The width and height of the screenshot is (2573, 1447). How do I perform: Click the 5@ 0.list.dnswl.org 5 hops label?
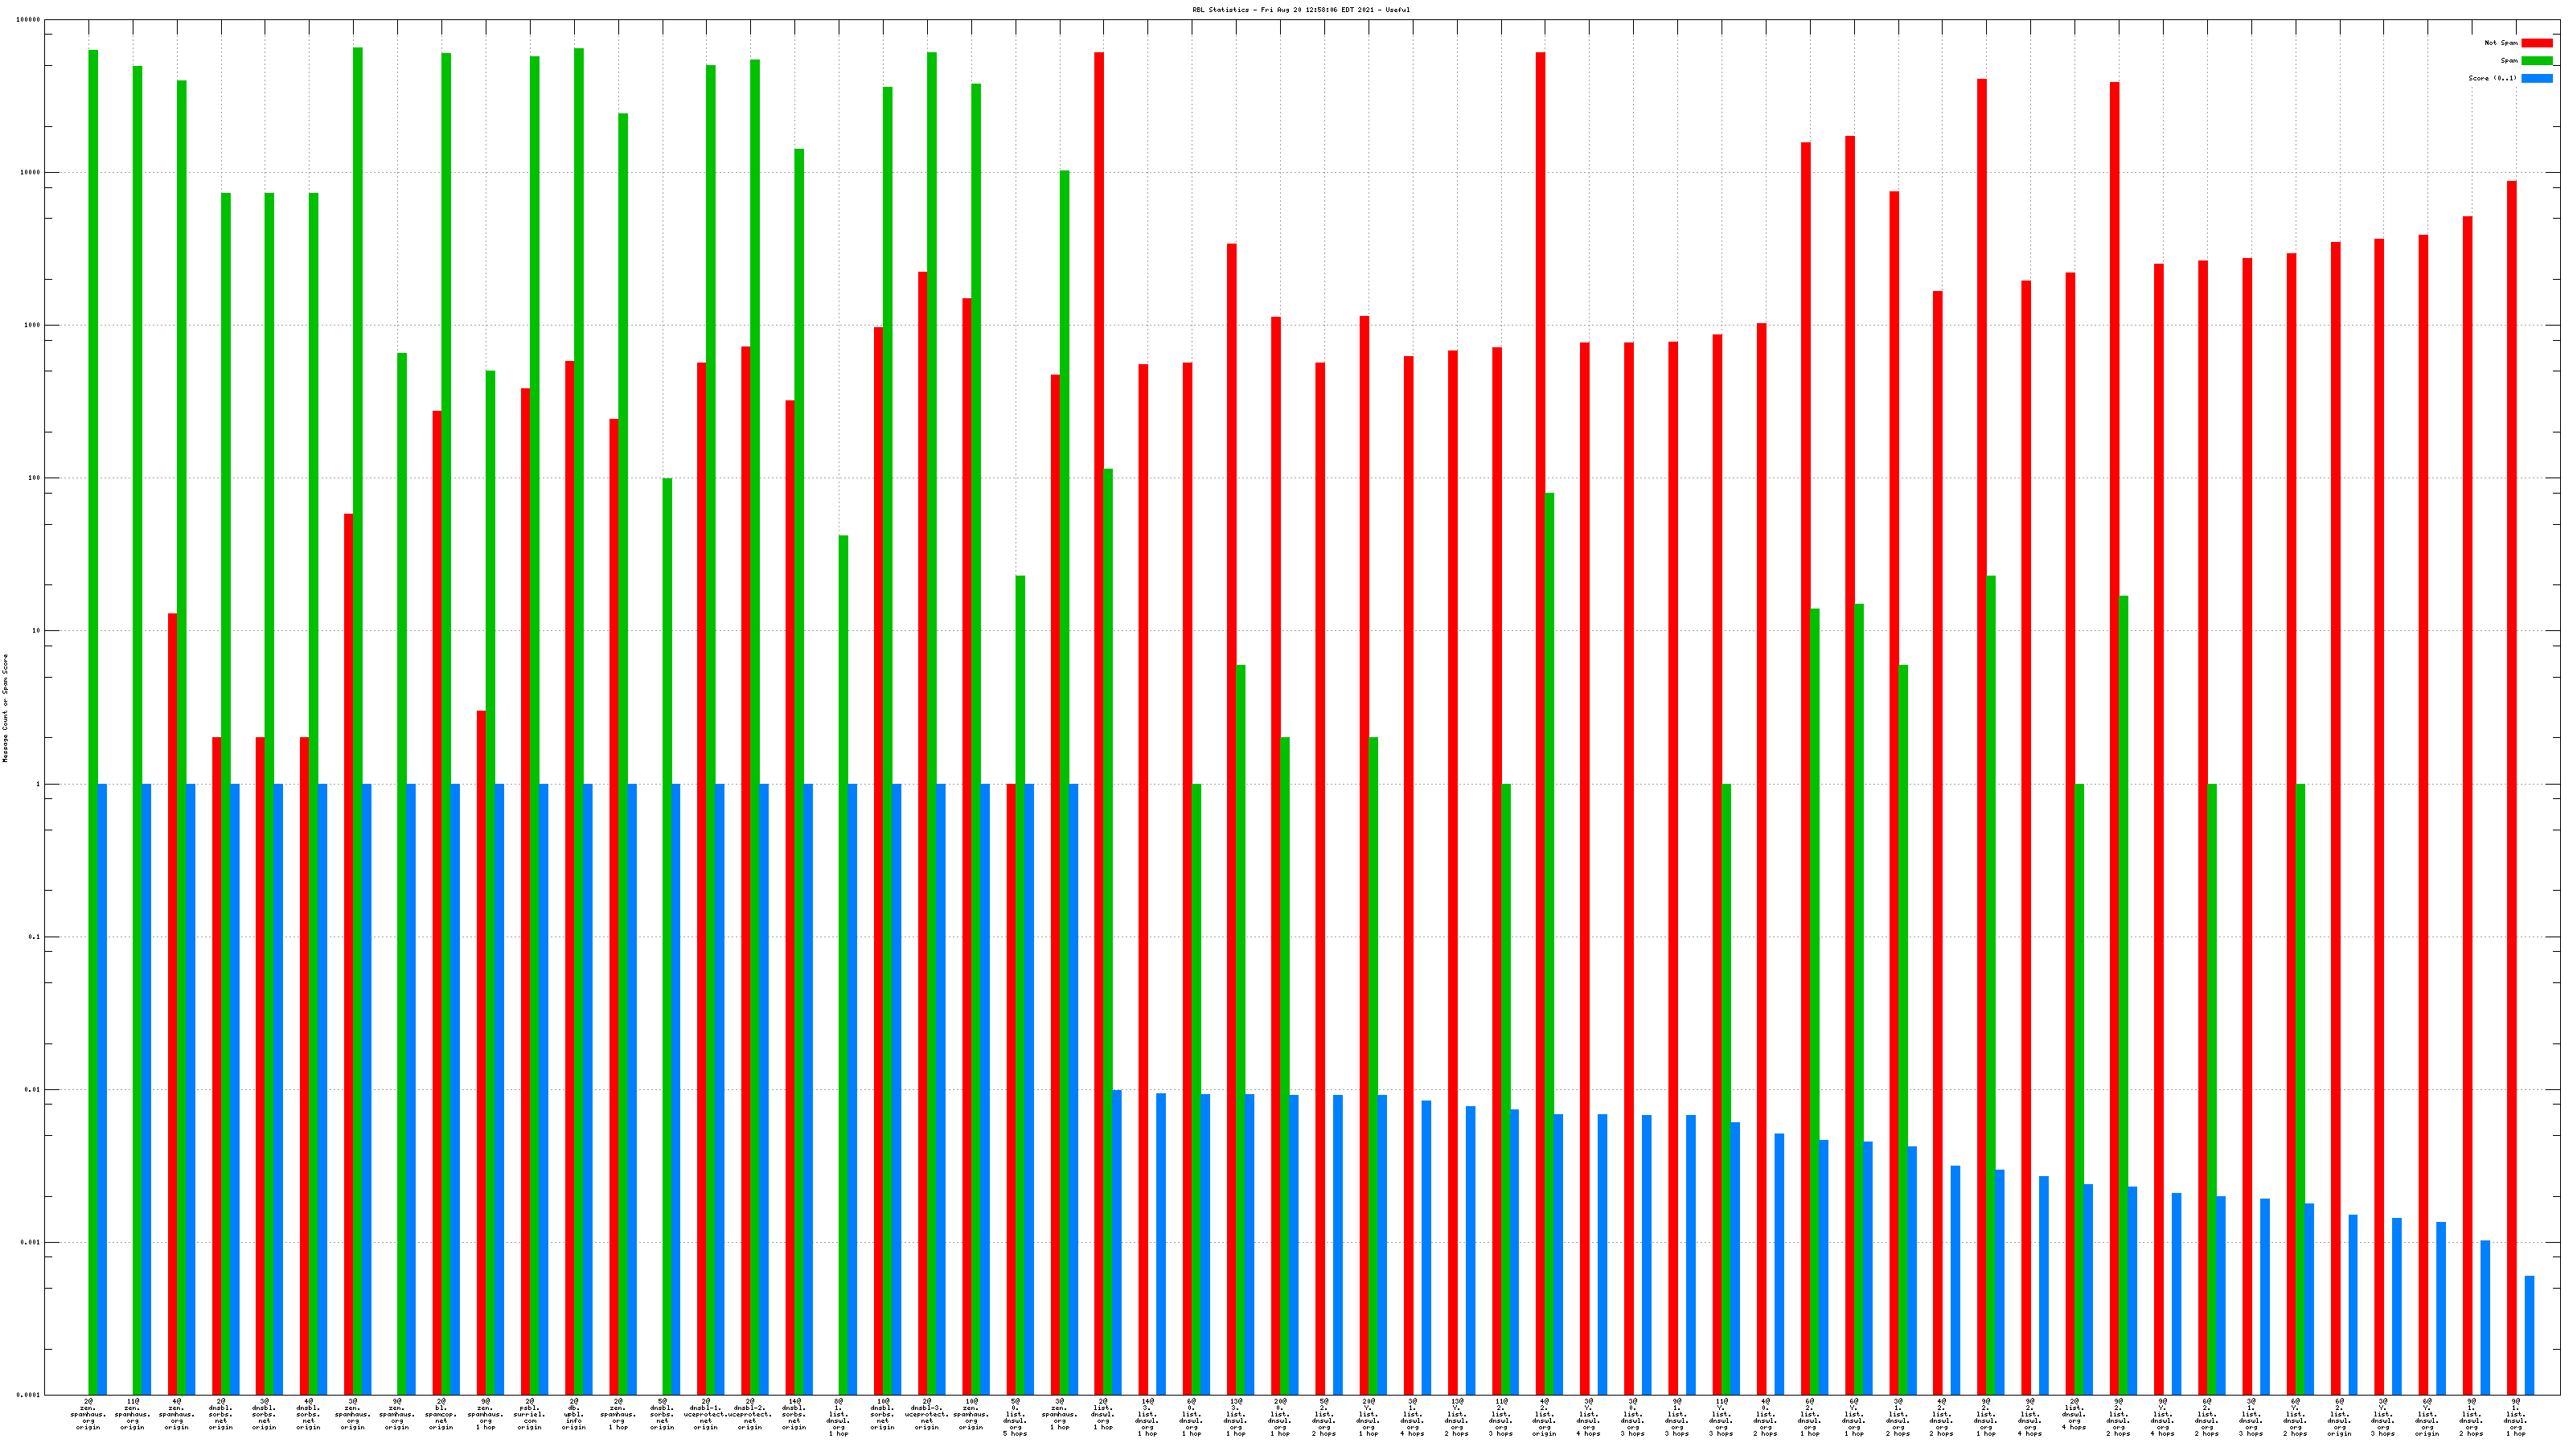1015,1417
